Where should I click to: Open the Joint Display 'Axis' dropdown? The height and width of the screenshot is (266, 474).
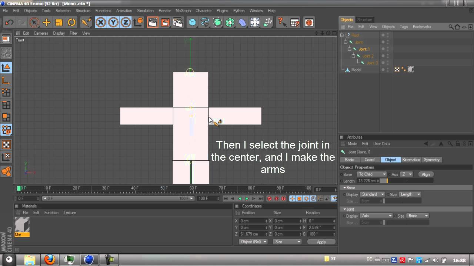(376, 216)
